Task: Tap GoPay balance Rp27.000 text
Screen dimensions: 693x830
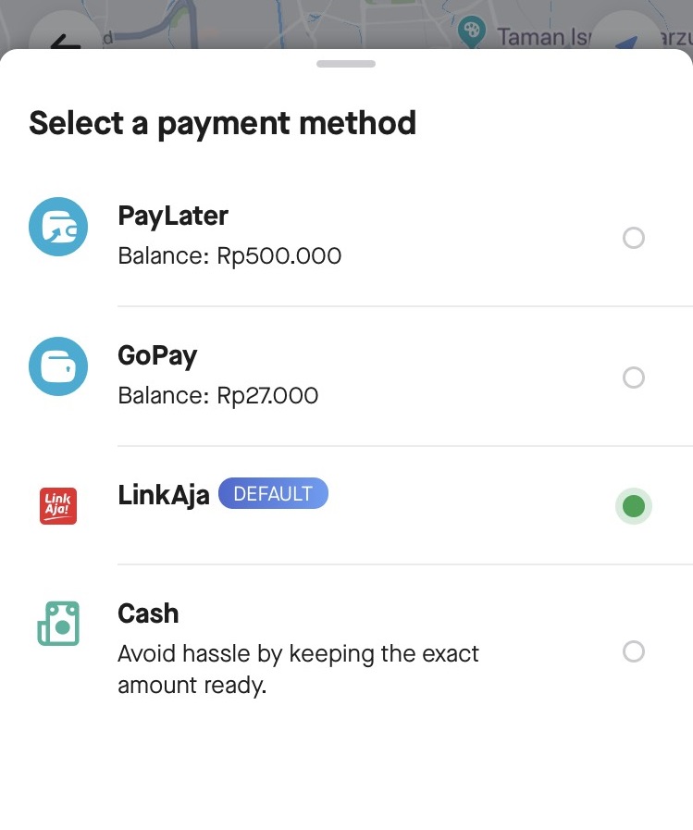Action: click(218, 395)
